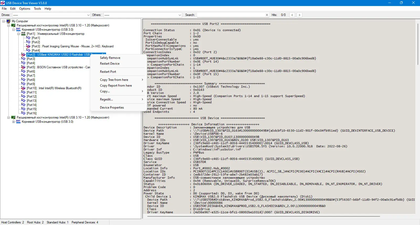Image resolution: width=420 pixels, height=225 pixels.
Task: Click the Port4 icon inside the universal hub
Action: (28, 50)
